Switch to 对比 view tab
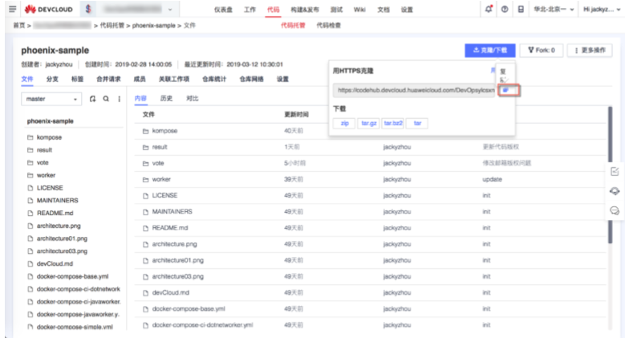 192,98
